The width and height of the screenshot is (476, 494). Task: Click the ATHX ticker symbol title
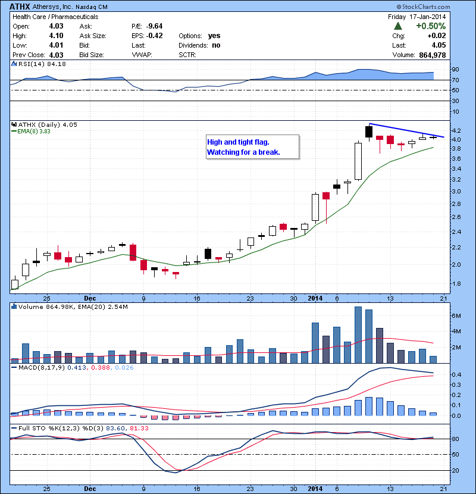[x=20, y=7]
